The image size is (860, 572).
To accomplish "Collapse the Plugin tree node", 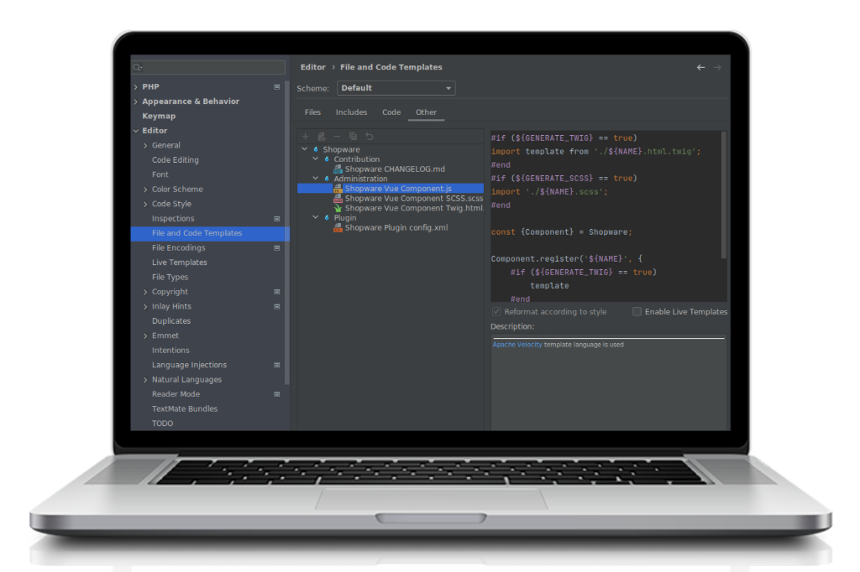I will [x=316, y=217].
